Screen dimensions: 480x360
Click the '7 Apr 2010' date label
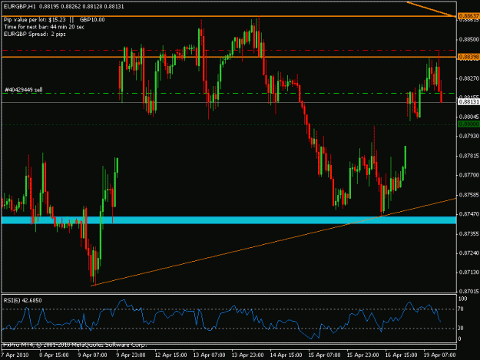(x=15, y=355)
